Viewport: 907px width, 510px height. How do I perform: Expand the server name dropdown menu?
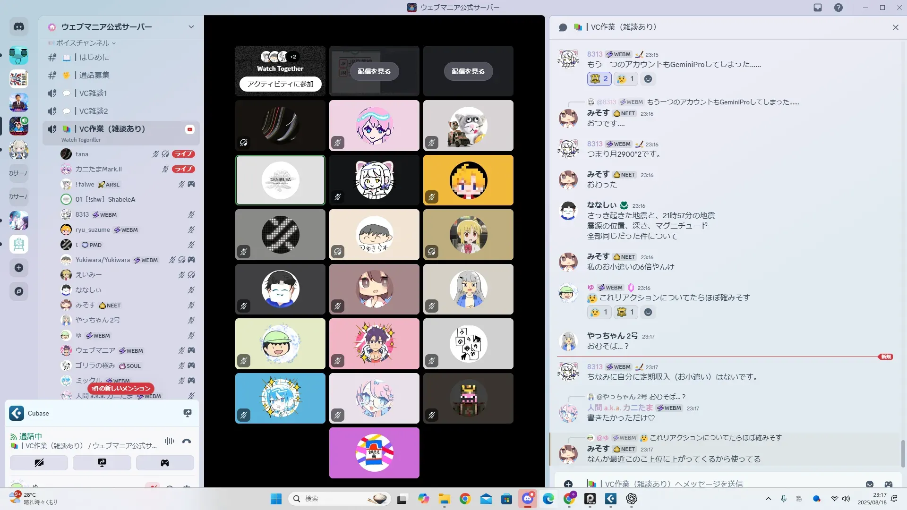point(191,27)
